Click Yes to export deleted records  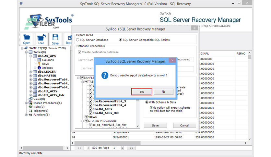point(142,92)
